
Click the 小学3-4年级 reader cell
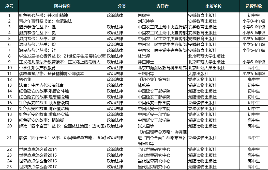click(x=254, y=21)
